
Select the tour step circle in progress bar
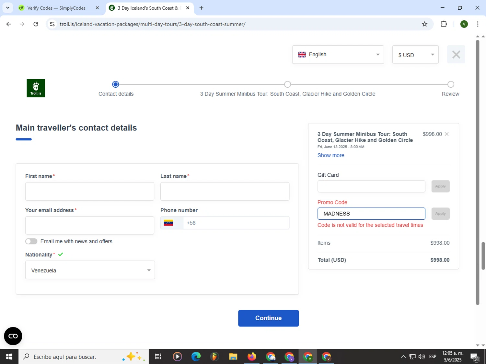pyautogui.click(x=287, y=84)
